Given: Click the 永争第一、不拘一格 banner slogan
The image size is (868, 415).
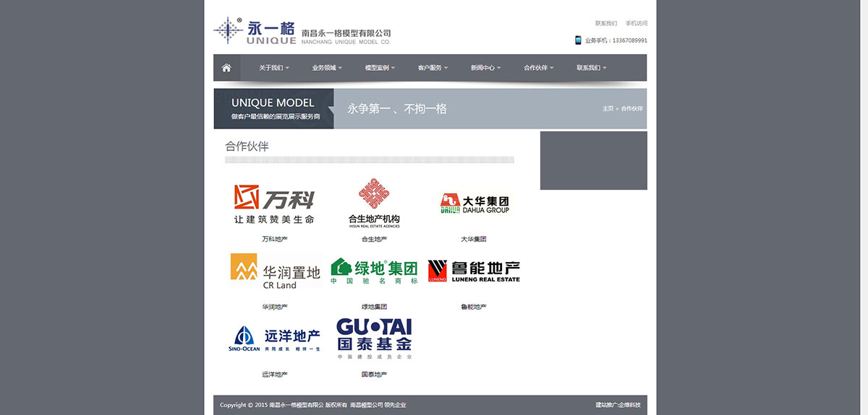Looking at the screenshot, I should [x=397, y=109].
